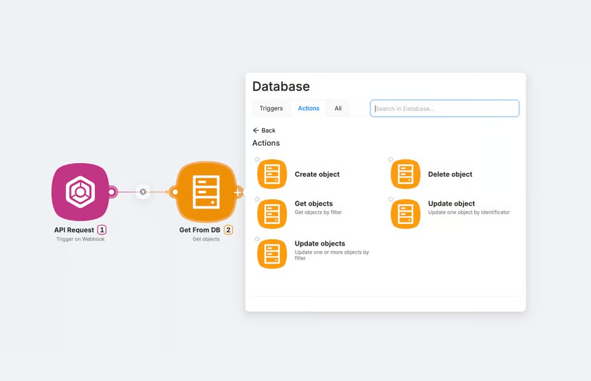Go Back from the Actions list
Image resolution: width=591 pixels, height=381 pixels.
tap(264, 130)
